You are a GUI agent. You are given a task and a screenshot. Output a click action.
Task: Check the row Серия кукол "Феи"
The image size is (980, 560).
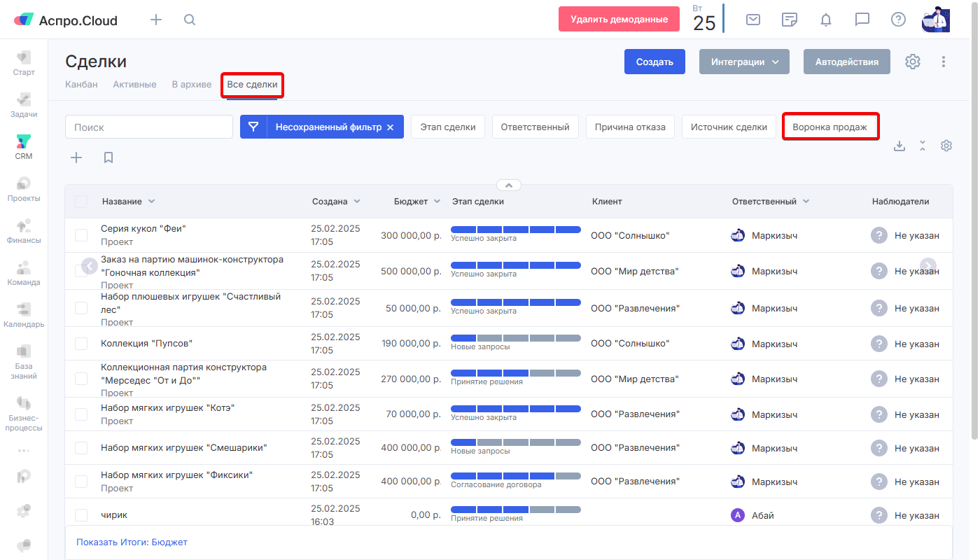point(81,235)
